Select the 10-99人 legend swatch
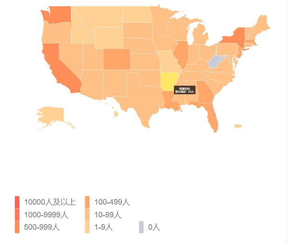Screen dimensions: 298x245 (x=87, y=215)
